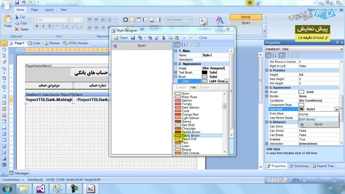Open the font name dropdown

(x=66, y=20)
